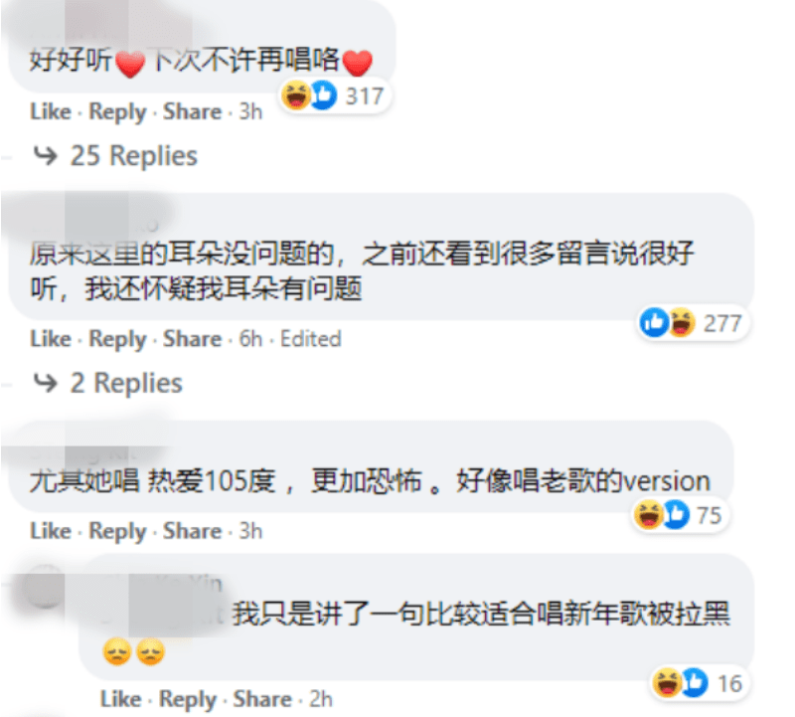Like the comment posted 6h ago

point(51,339)
